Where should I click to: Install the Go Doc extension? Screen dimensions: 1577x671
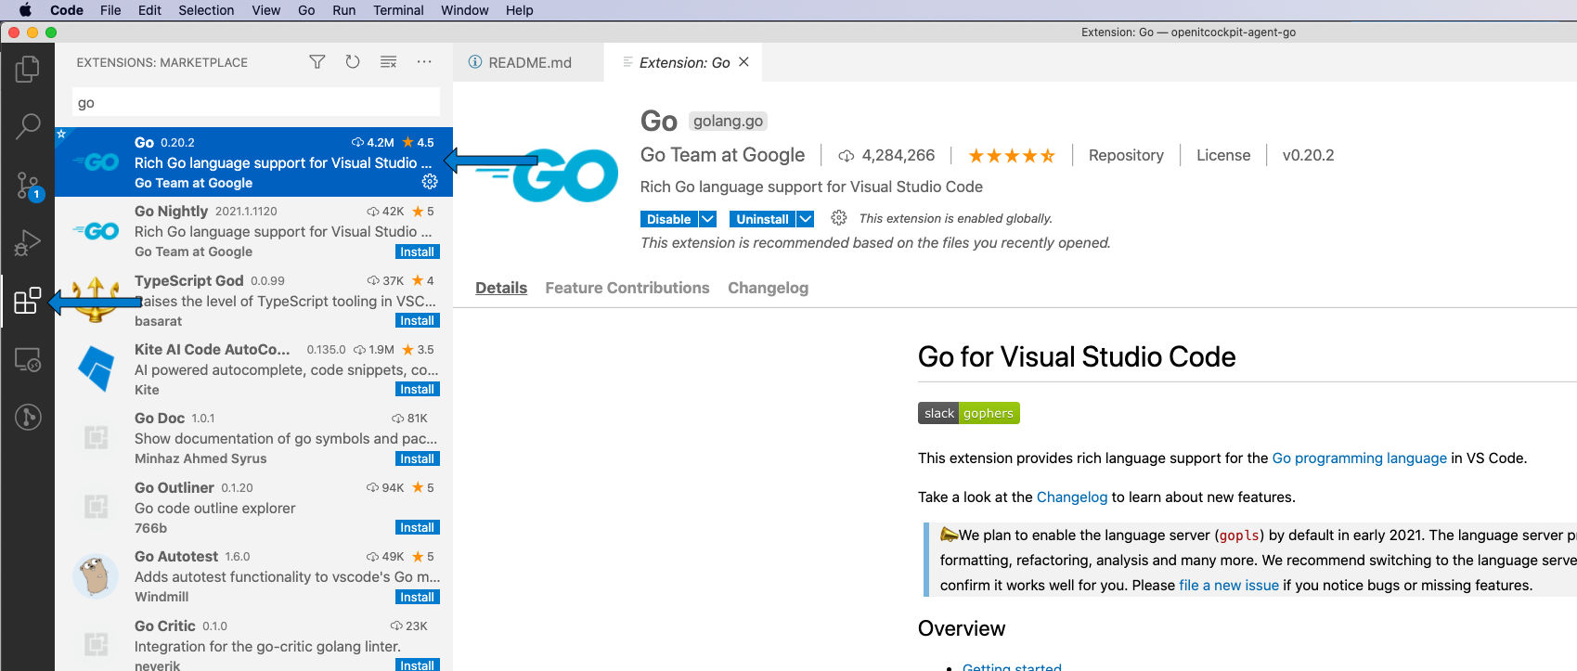tap(417, 458)
